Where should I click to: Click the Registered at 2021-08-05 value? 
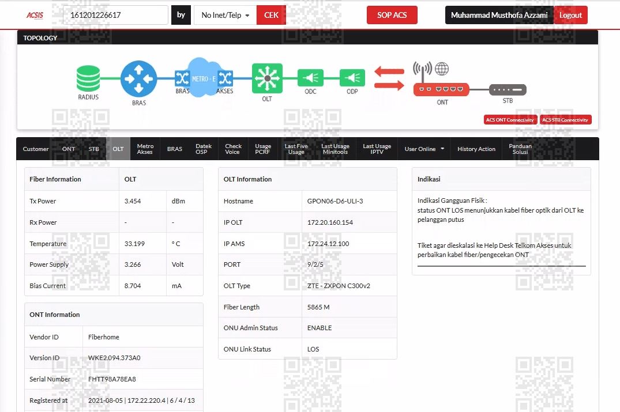click(x=141, y=400)
